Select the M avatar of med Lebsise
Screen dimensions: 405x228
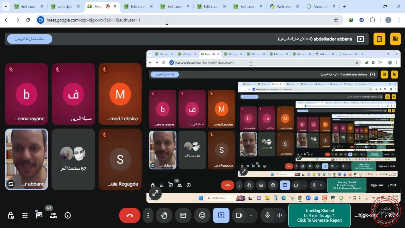click(x=120, y=94)
